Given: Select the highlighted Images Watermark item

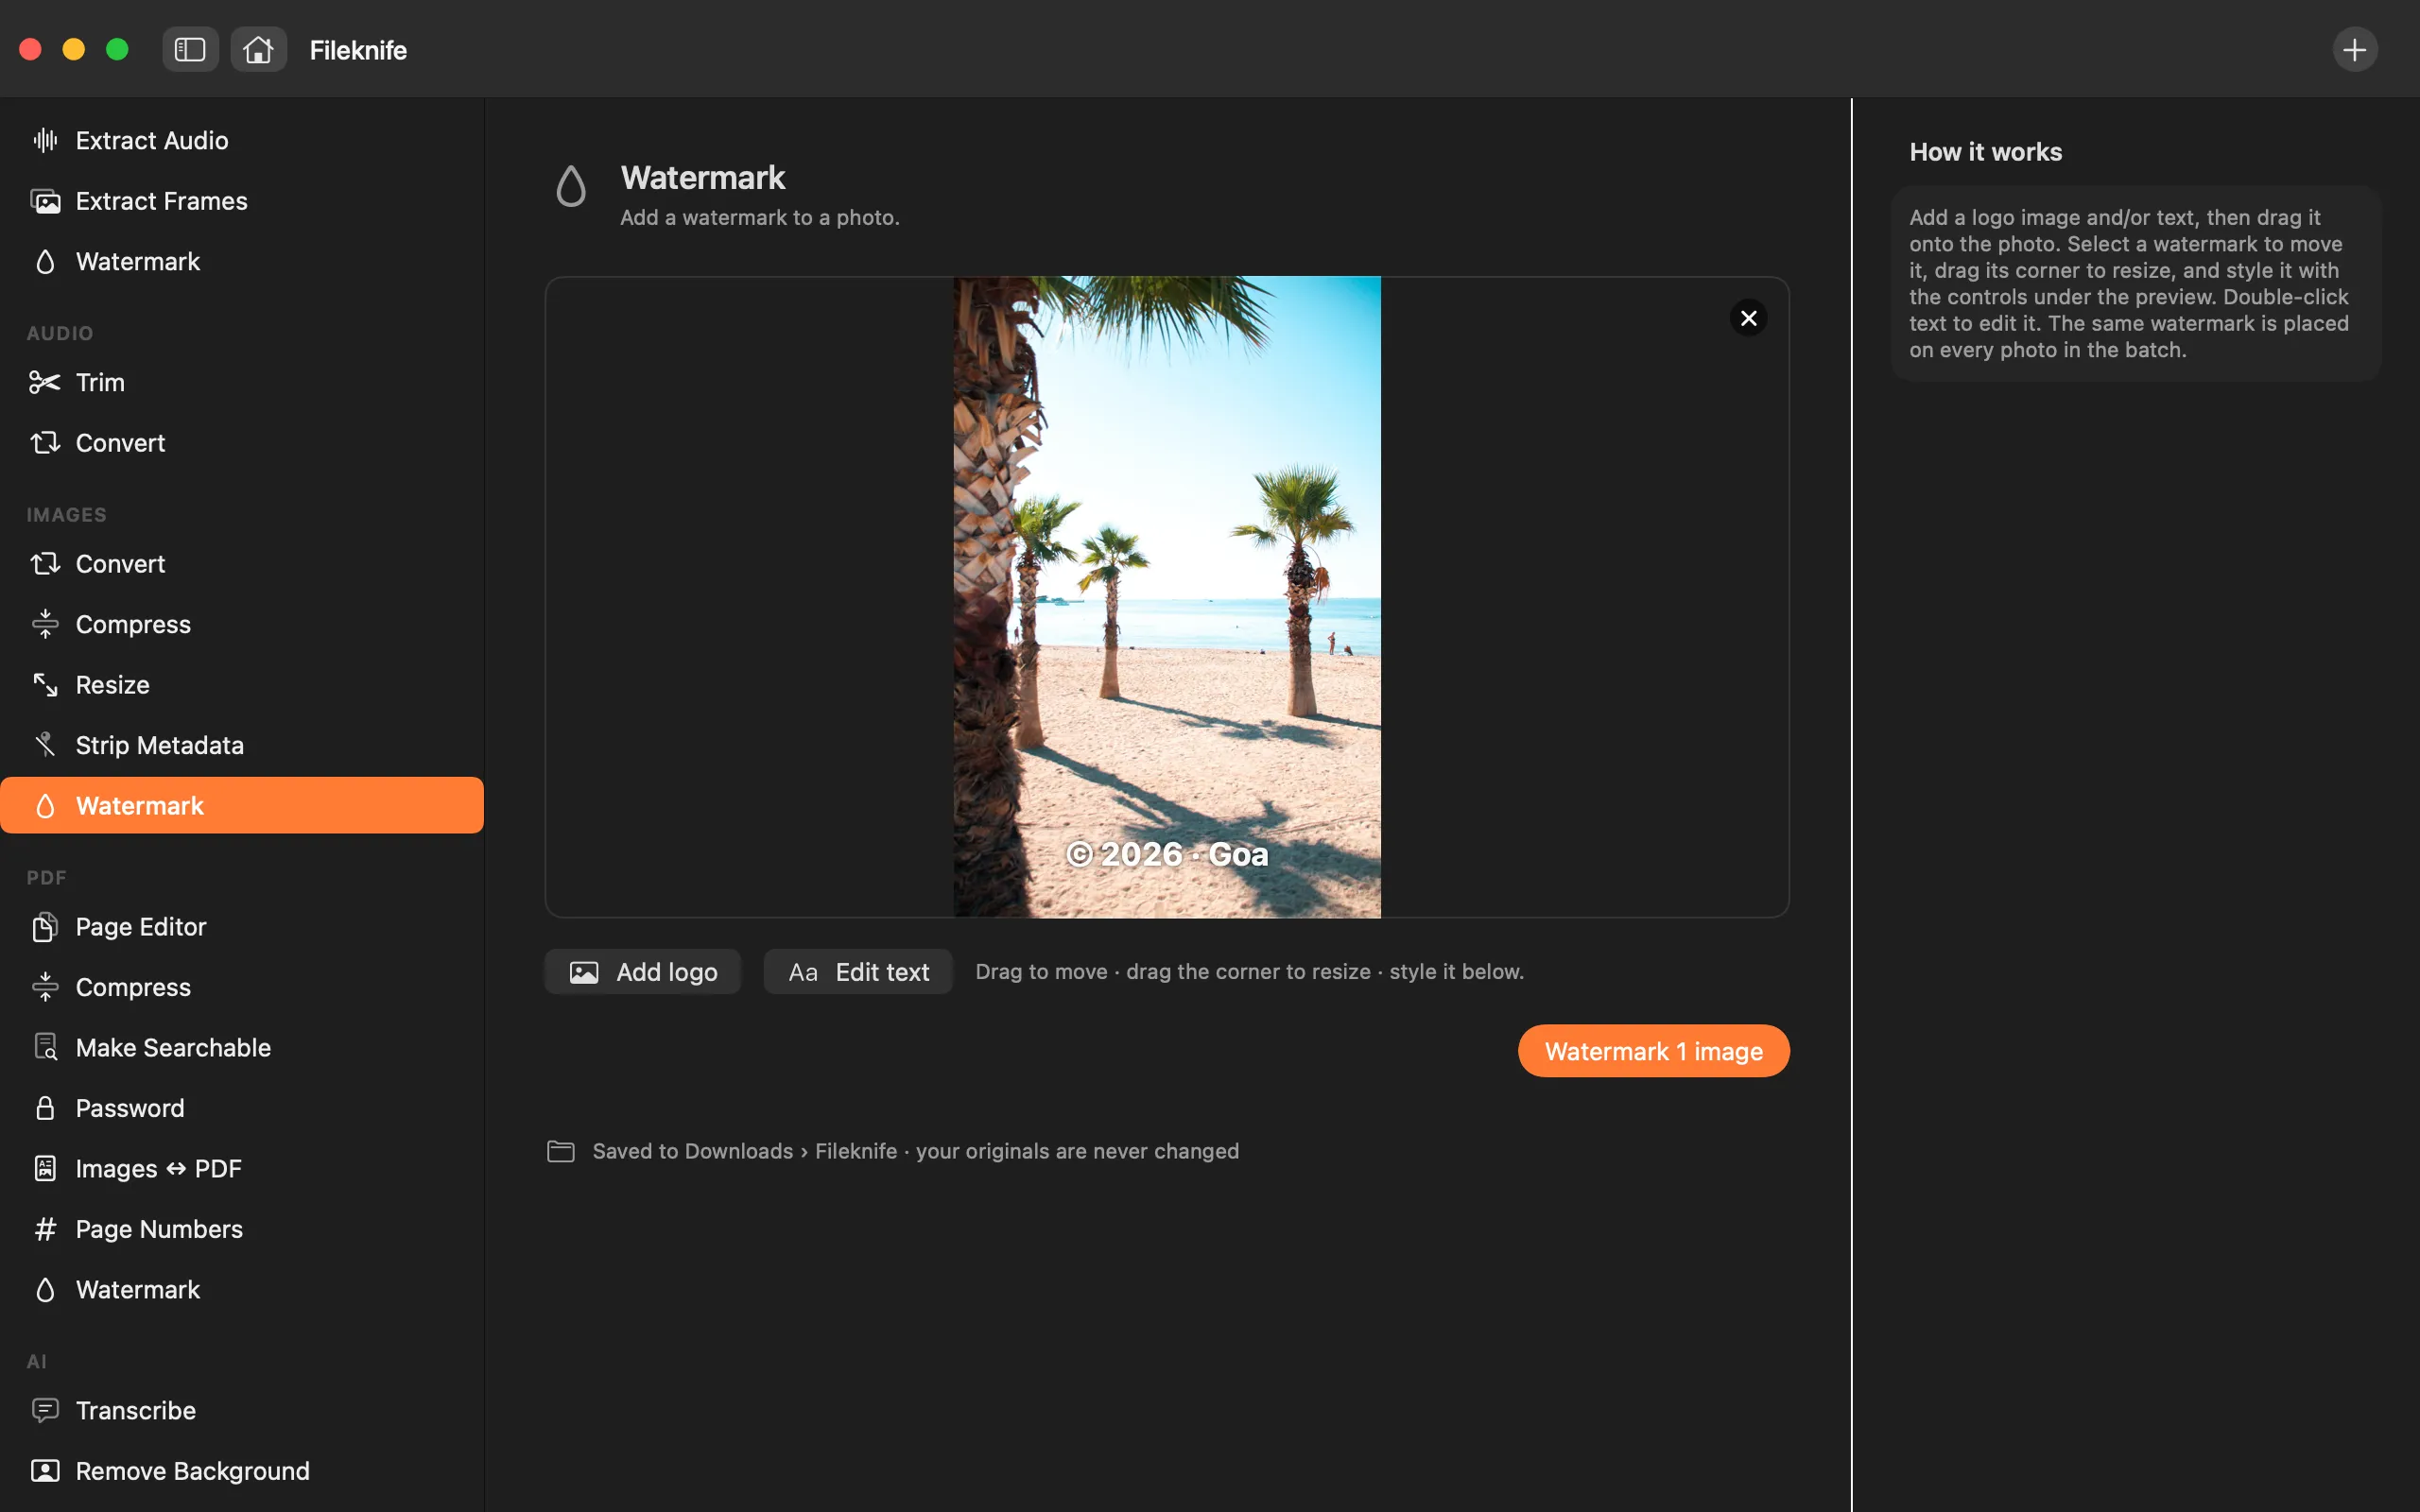Looking at the screenshot, I should [x=242, y=805].
